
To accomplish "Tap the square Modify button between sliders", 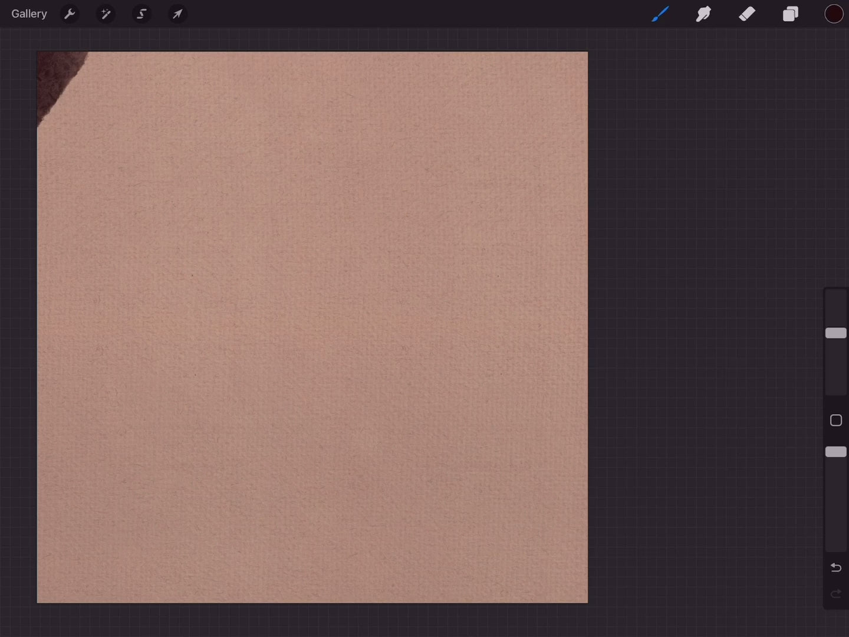I will [835, 421].
